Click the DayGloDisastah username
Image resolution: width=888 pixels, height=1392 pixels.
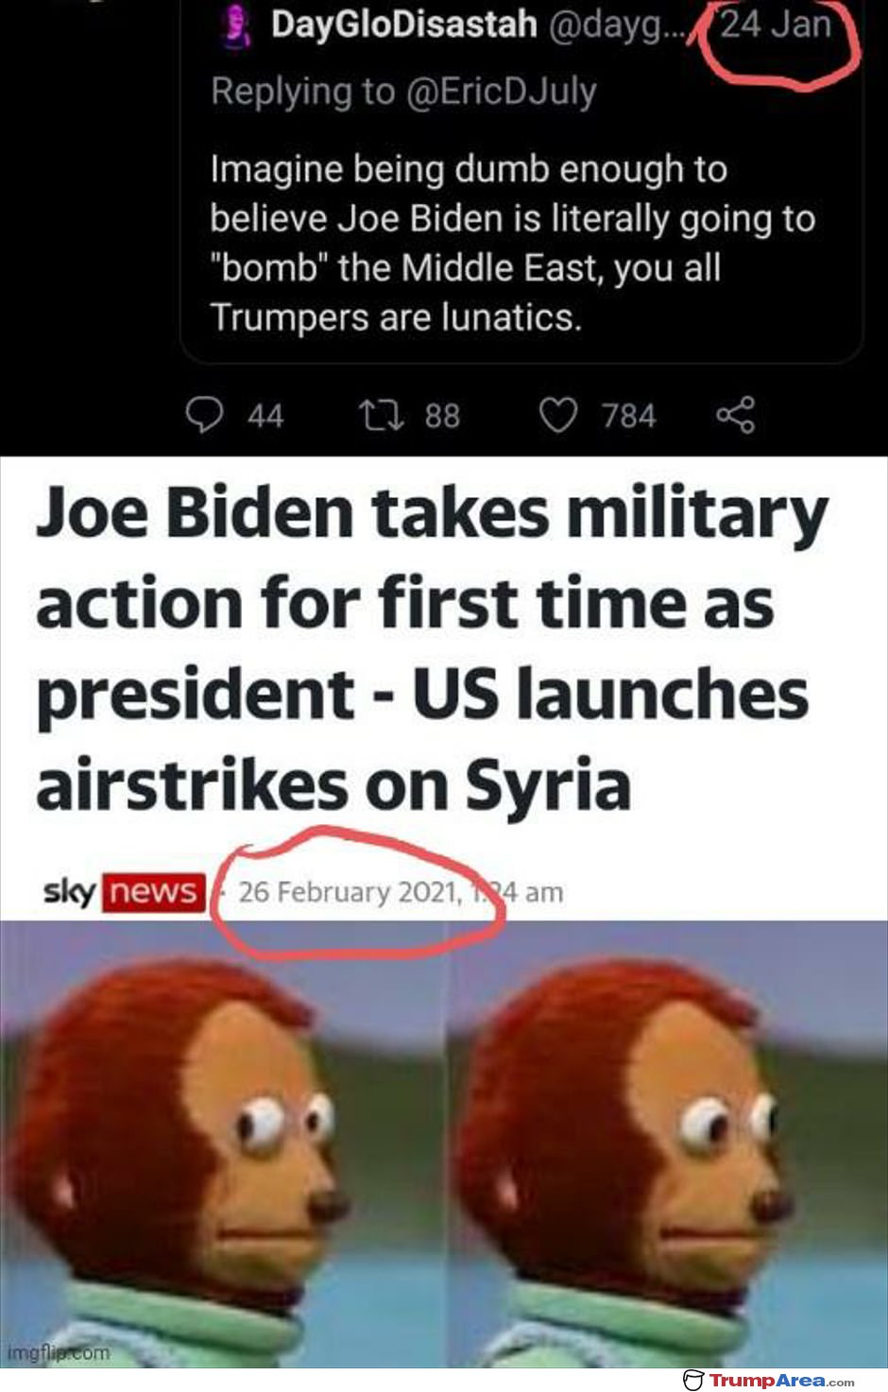(x=403, y=25)
